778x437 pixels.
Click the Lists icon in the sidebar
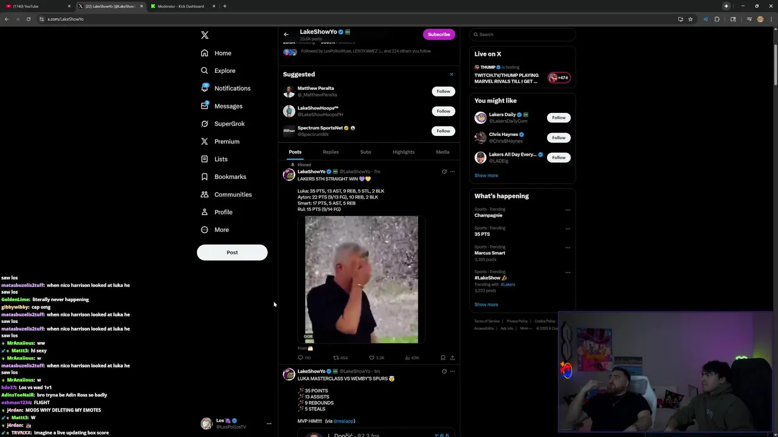tap(204, 159)
